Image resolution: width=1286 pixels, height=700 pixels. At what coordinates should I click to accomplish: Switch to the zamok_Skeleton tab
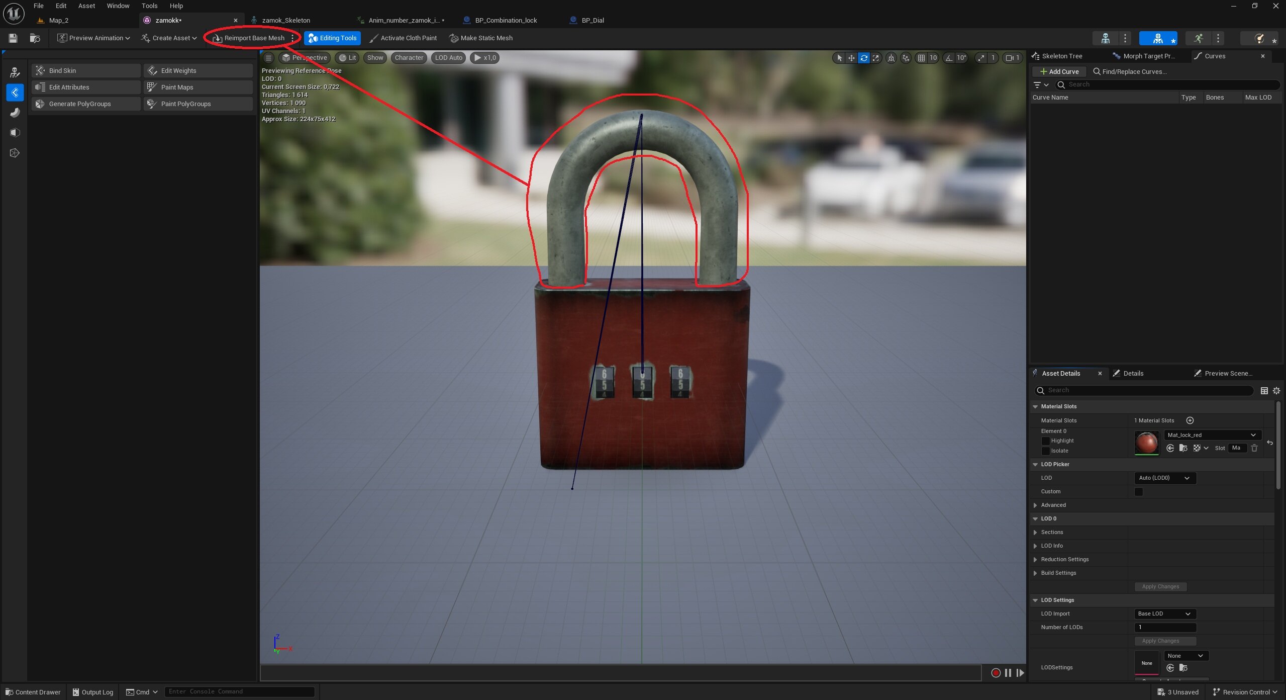(285, 20)
